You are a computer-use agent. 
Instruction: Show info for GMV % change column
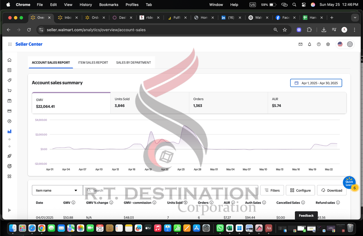111,203
